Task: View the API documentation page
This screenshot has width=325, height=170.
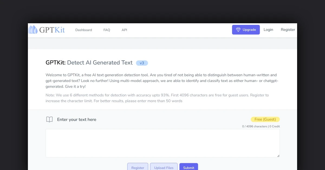Action: (x=124, y=30)
